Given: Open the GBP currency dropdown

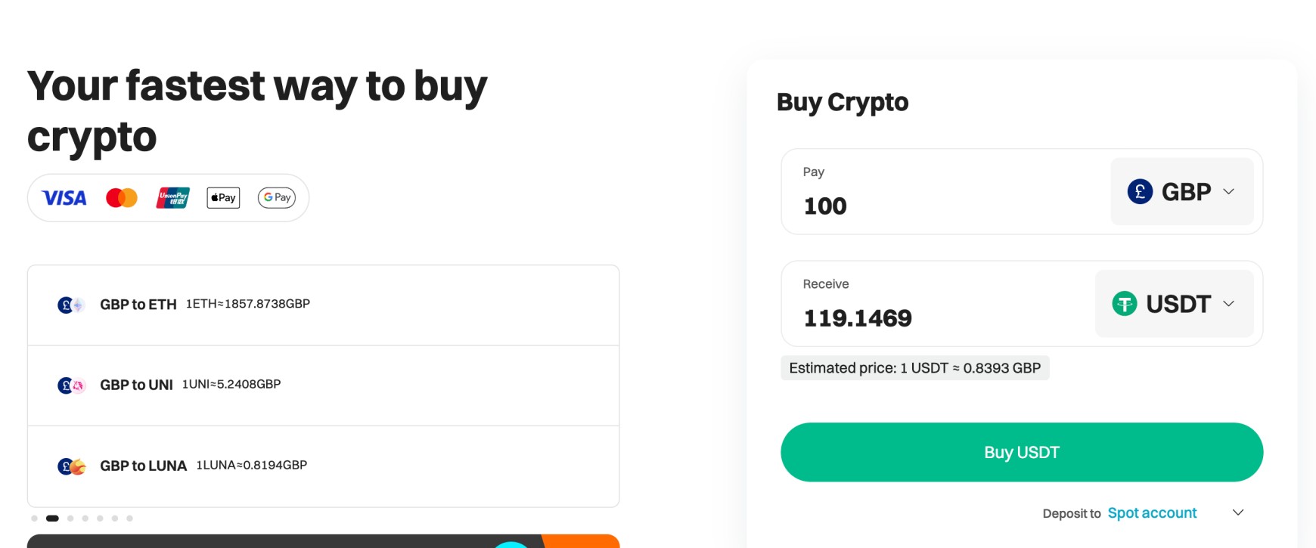Looking at the screenshot, I should (x=1181, y=192).
